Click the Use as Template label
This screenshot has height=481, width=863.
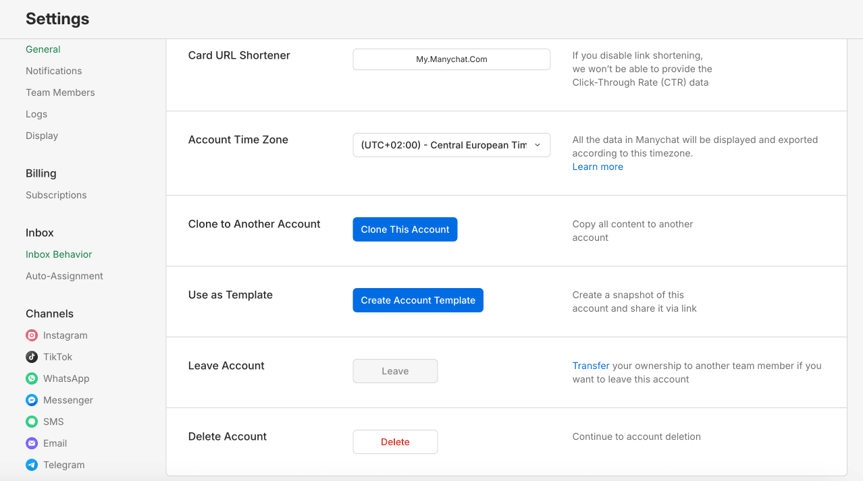[x=230, y=295]
